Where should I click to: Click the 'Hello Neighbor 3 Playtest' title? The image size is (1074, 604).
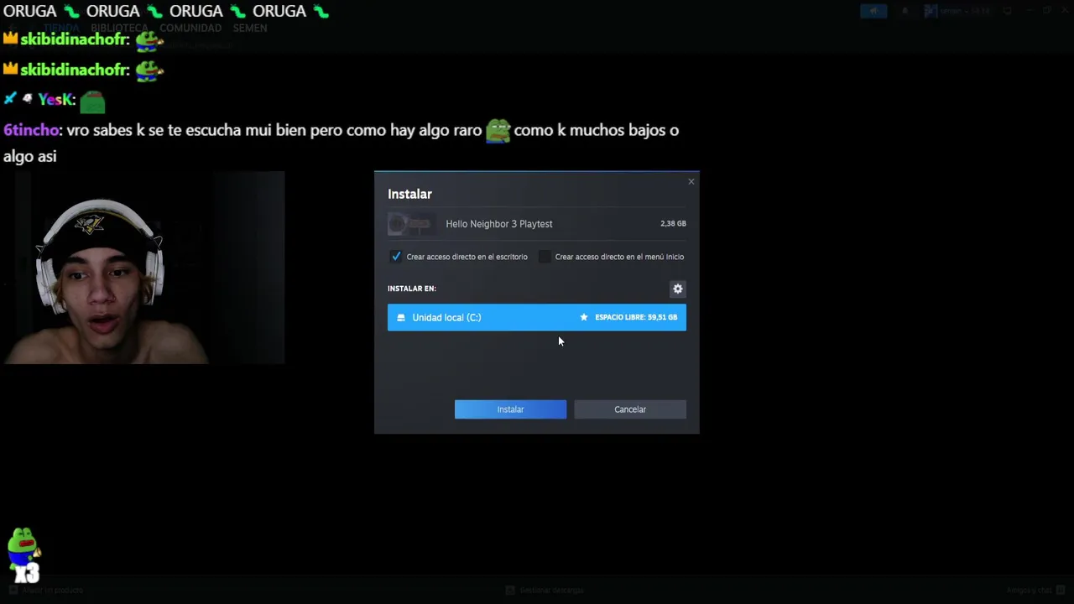[499, 224]
